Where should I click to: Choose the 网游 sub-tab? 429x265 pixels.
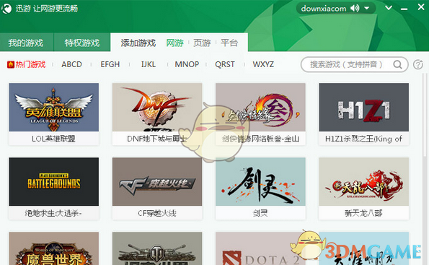174,43
